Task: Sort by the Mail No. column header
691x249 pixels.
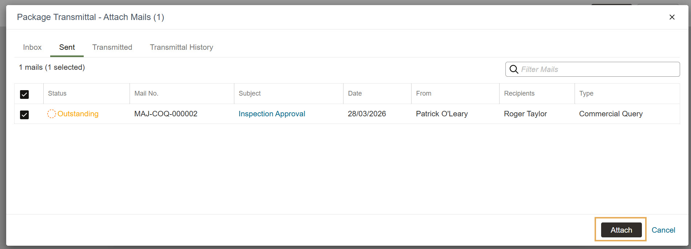Action: 146,93
